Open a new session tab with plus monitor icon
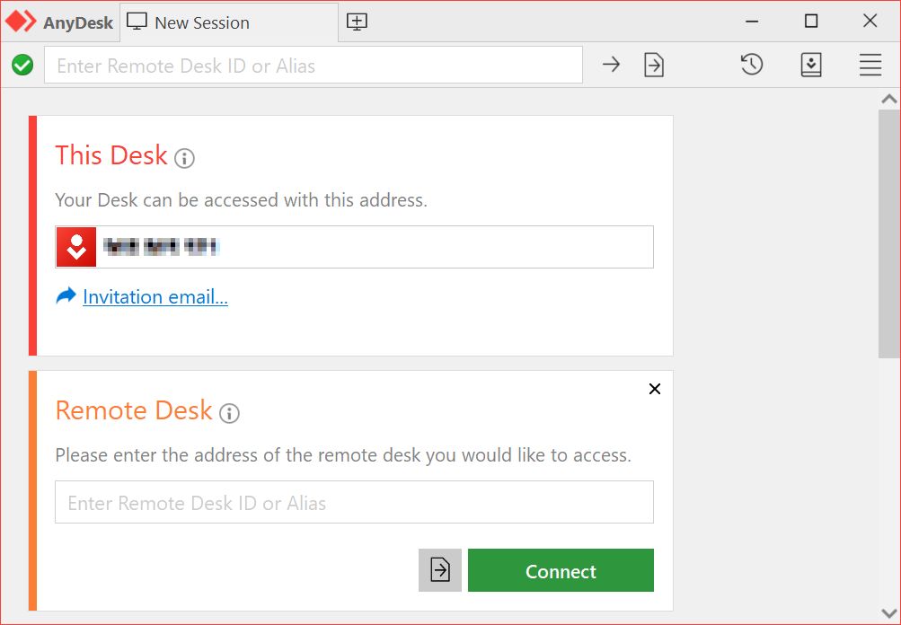This screenshot has height=625, width=901. pos(357,22)
